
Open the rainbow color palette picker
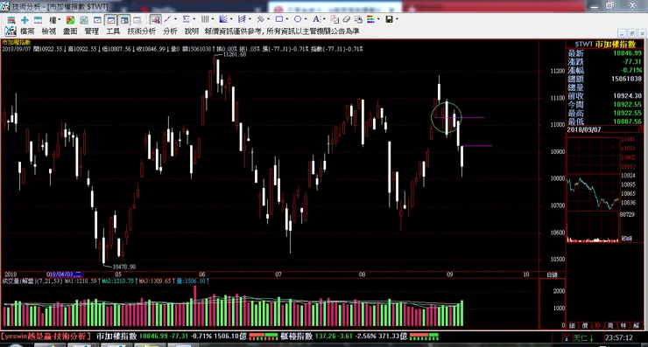click(x=370, y=19)
